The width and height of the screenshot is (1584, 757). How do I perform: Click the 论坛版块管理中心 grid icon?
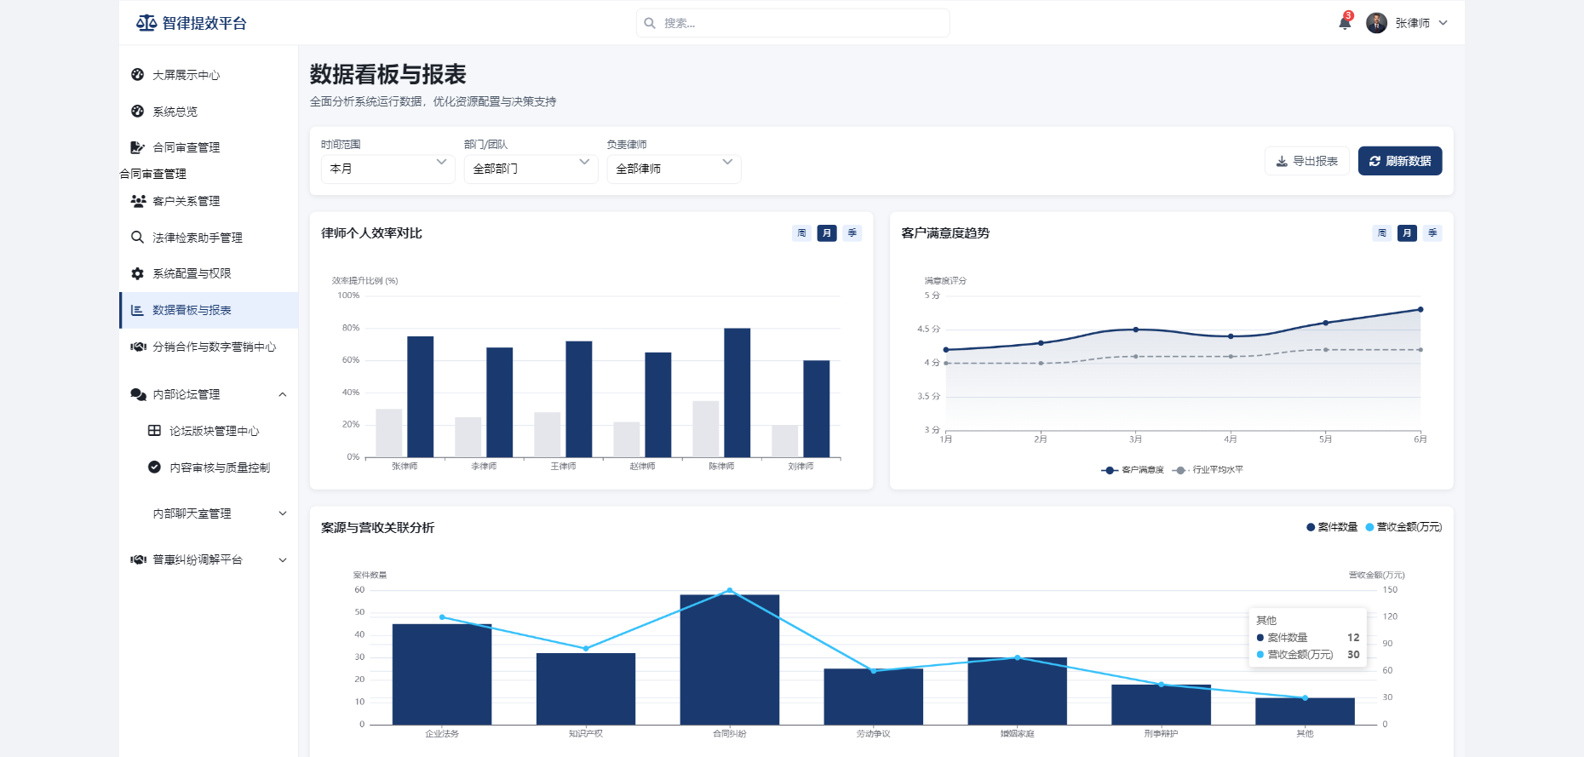point(154,431)
